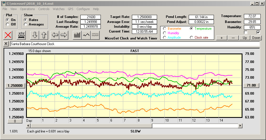The width and height of the screenshot is (266, 140).
Task: Click the Pend Adjust field
Action: pyautogui.click(x=201, y=22)
